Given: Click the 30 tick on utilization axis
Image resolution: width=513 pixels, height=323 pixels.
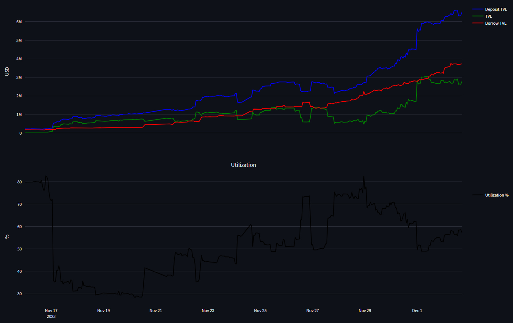Looking at the screenshot, I should [x=19, y=294].
